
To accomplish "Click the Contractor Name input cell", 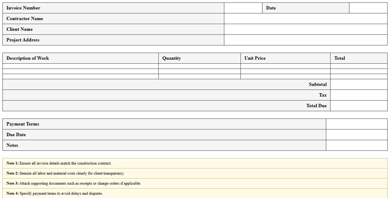I will coord(305,19).
